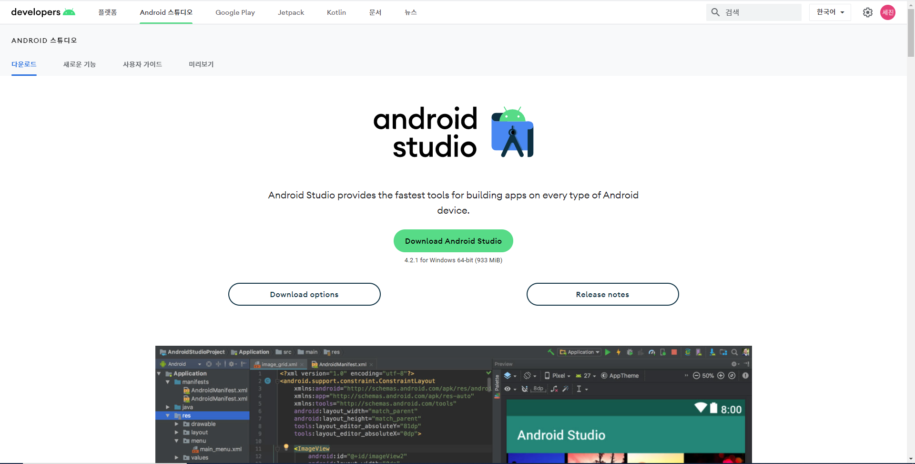Image resolution: width=915 pixels, height=464 pixels.
Task: Open Download options
Action: pyautogui.click(x=305, y=294)
